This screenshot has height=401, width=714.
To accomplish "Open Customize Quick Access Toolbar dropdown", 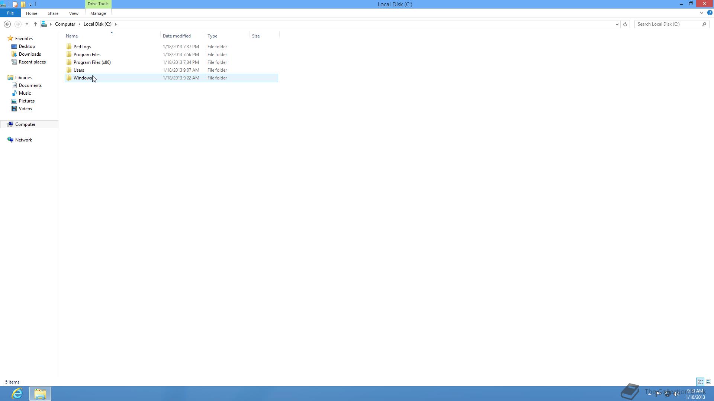I will tap(30, 4).
